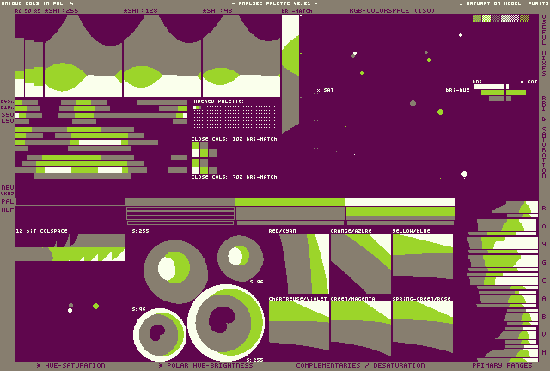Click the "* POLAR HUE-BRIGHTNESS" footer label
Screen dimensions: 550x371
tap(205, 365)
